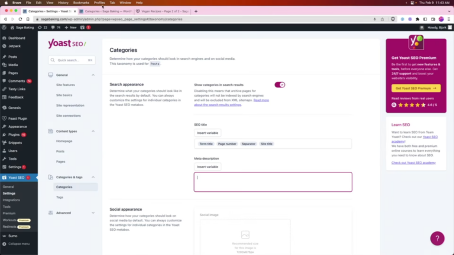Expand the Advanced section chevron
The image size is (454, 255).
(x=93, y=212)
